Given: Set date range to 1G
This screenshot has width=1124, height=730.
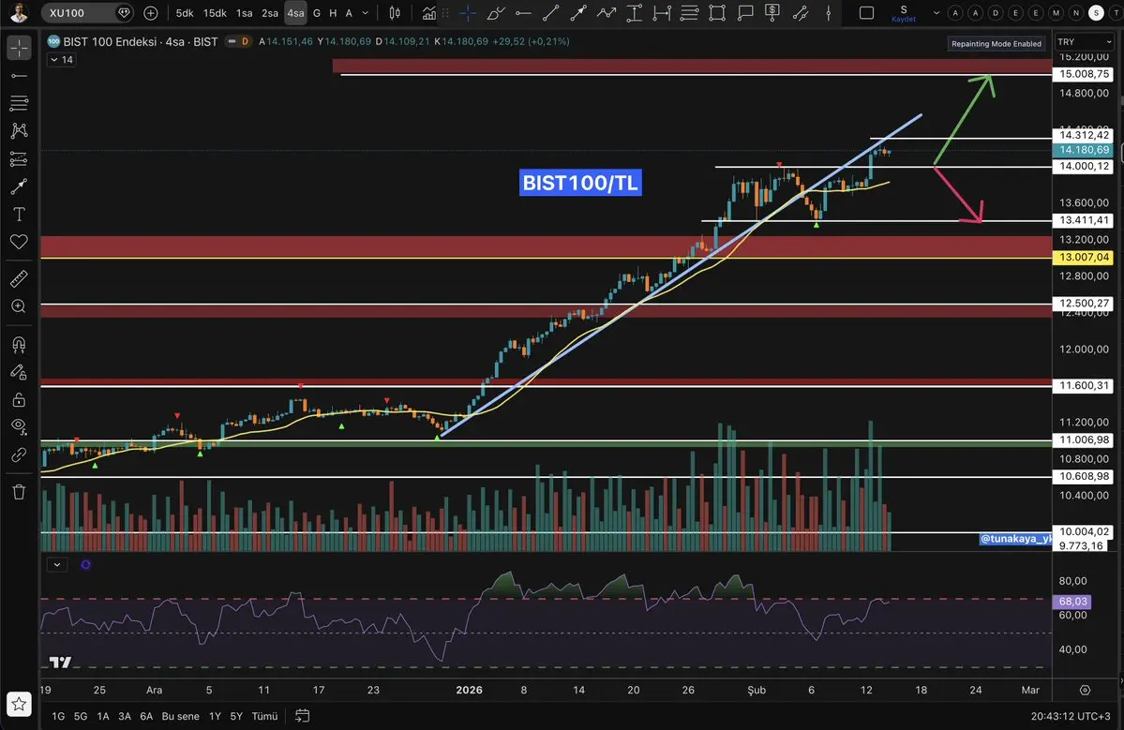Looking at the screenshot, I should (x=58, y=716).
